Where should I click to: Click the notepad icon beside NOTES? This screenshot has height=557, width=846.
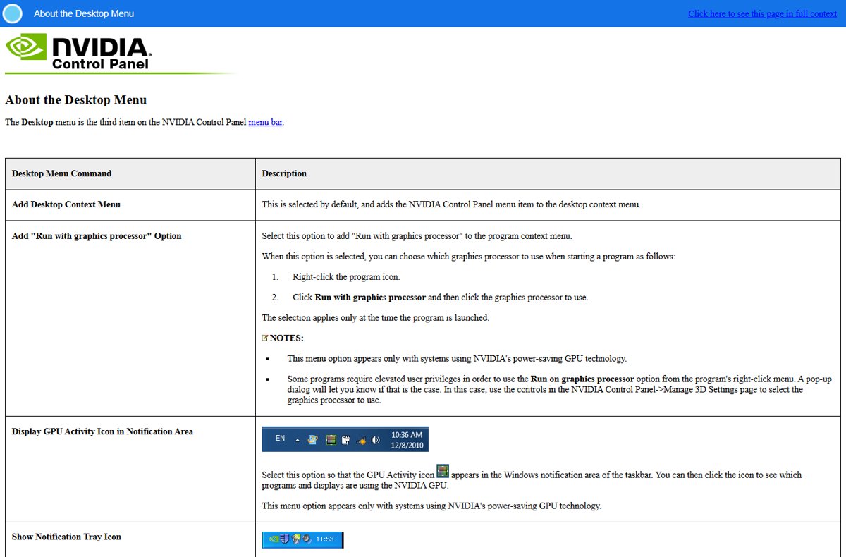click(265, 338)
